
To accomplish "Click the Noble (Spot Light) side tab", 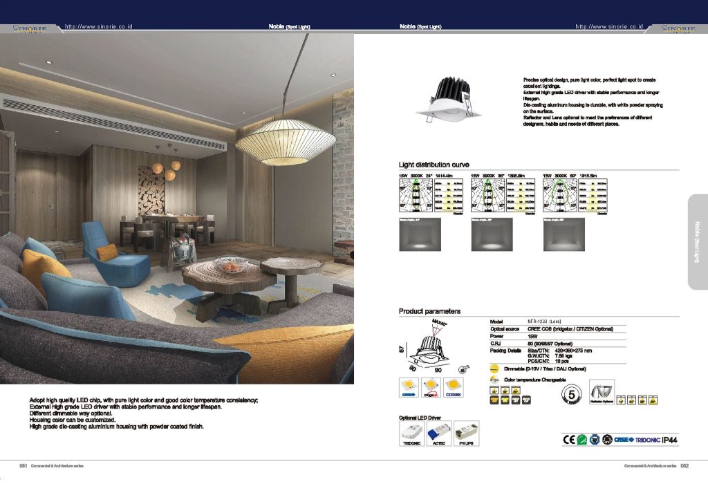I will tap(697, 241).
